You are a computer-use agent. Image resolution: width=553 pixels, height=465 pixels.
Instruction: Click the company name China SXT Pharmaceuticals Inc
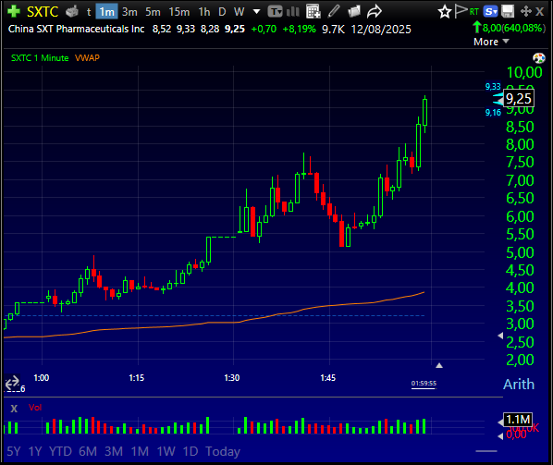coord(76,29)
